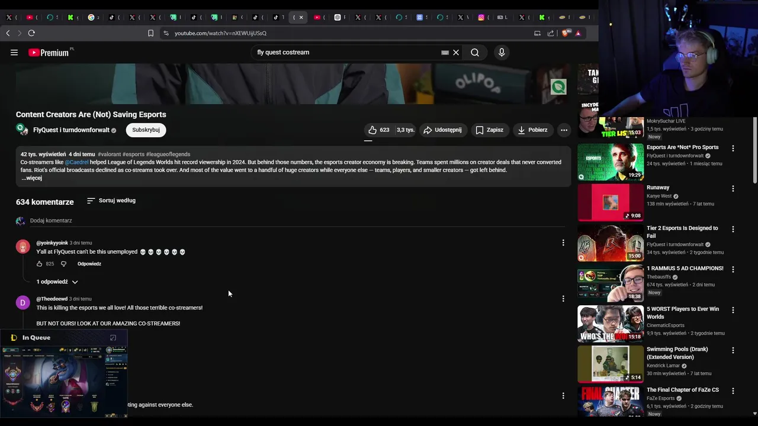
Task: Like the video with 623 likes
Action: 379,130
